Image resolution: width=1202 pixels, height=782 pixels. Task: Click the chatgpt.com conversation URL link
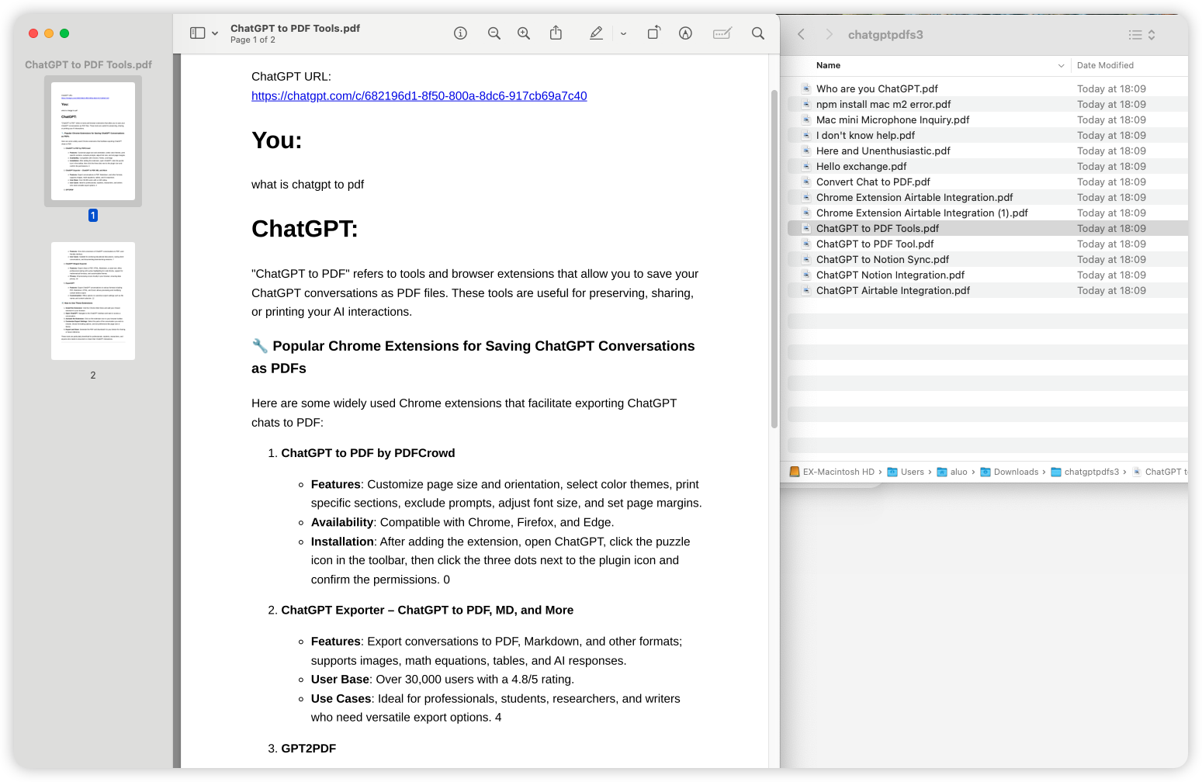click(419, 95)
